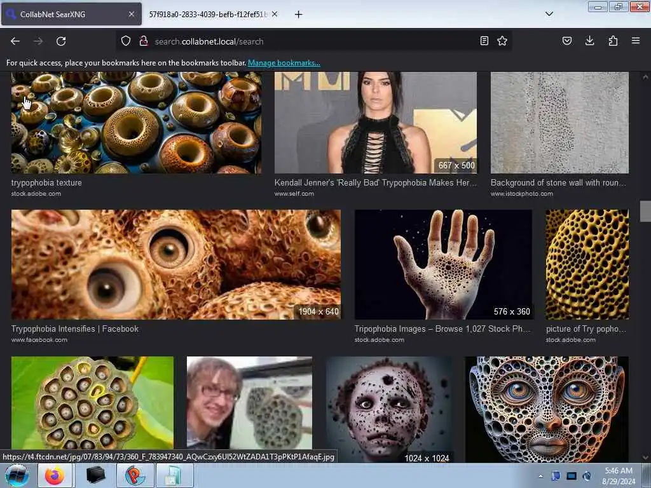Click the address bar URL field
The width and height of the screenshot is (651, 488).
pyautogui.click(x=313, y=41)
